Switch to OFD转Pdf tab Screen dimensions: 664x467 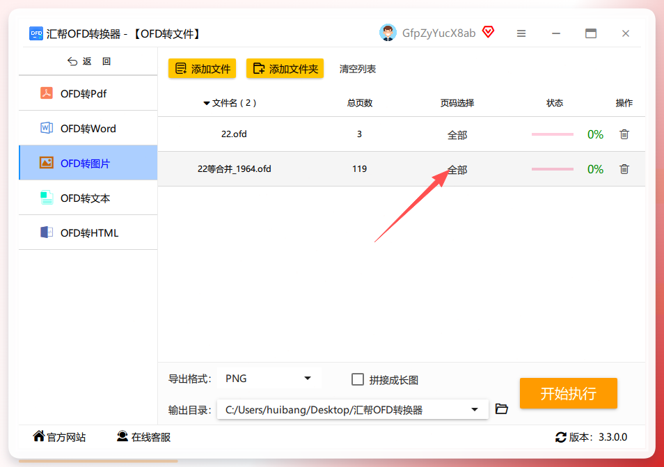click(88, 93)
